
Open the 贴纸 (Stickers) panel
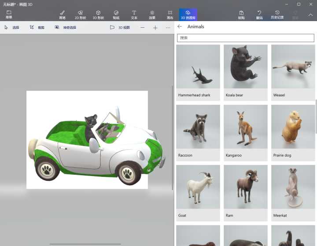pyautogui.click(x=116, y=15)
